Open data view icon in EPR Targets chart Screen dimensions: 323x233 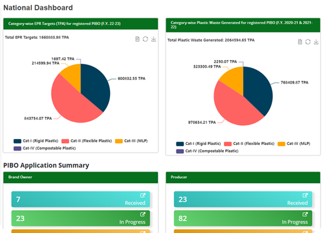click(x=138, y=39)
